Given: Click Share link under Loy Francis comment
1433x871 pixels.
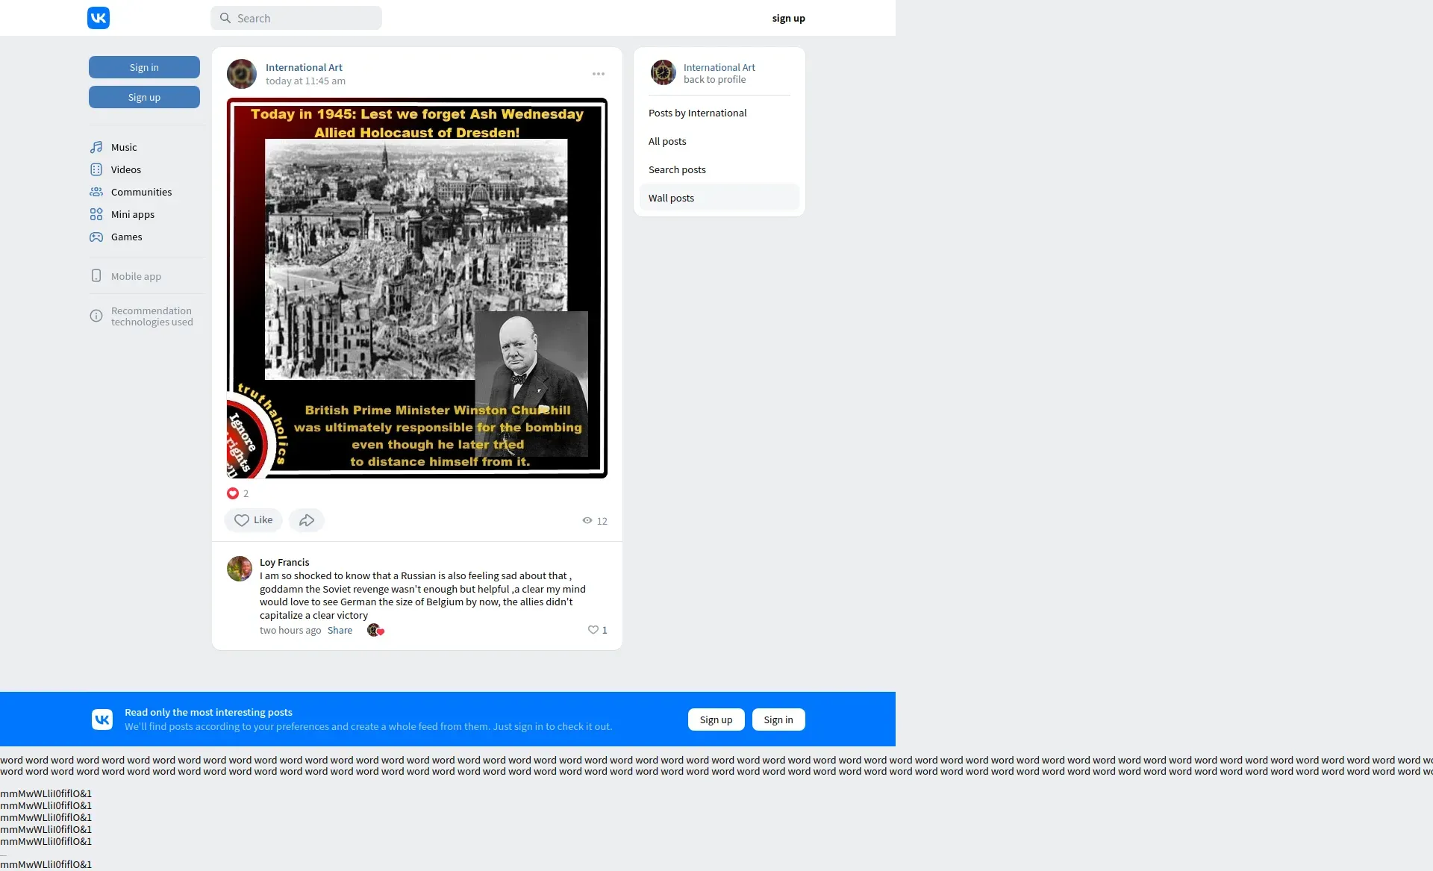Looking at the screenshot, I should [x=340, y=630].
